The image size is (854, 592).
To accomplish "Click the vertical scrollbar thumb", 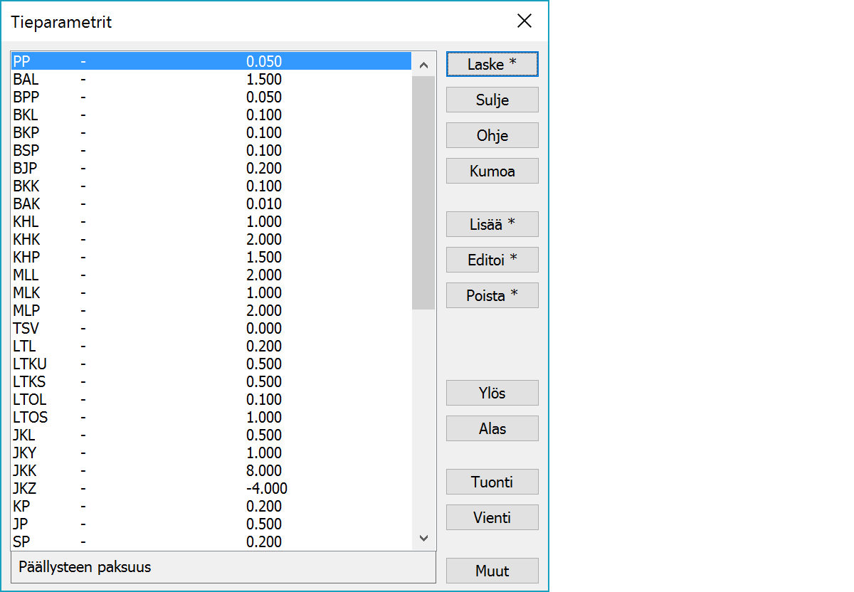I will coord(423,192).
